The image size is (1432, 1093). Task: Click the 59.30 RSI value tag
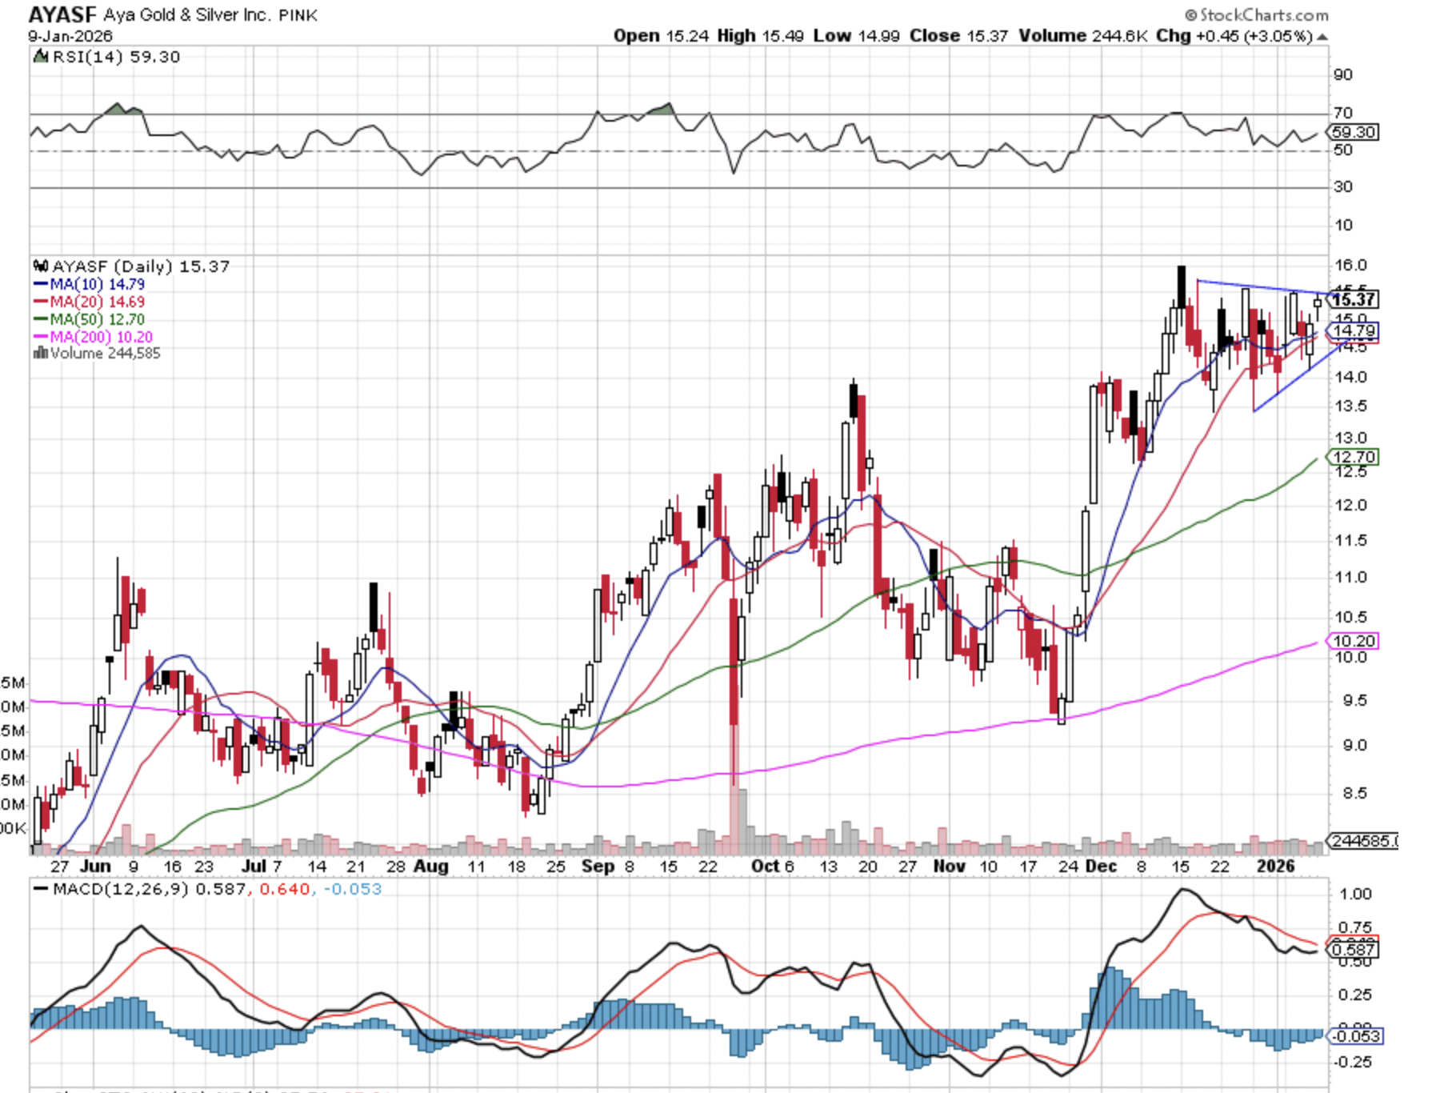point(1354,132)
